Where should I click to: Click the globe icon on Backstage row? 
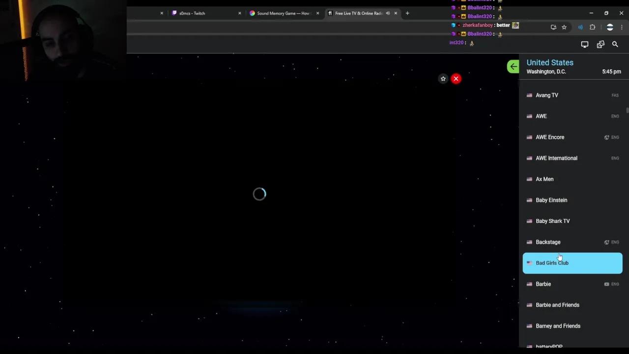606,242
